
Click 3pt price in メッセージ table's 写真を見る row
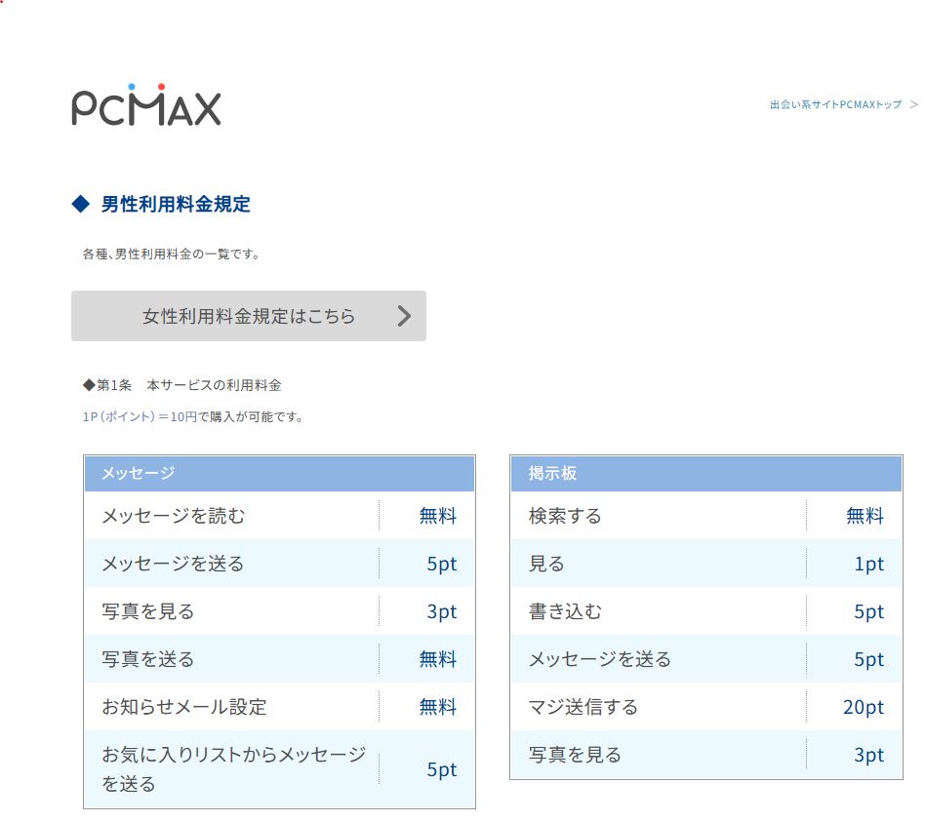[x=442, y=612]
